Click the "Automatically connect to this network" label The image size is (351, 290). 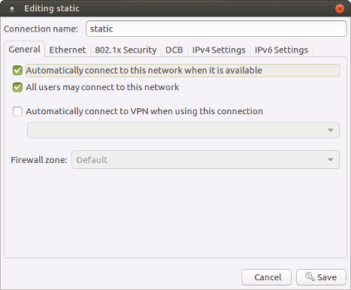[144, 71]
